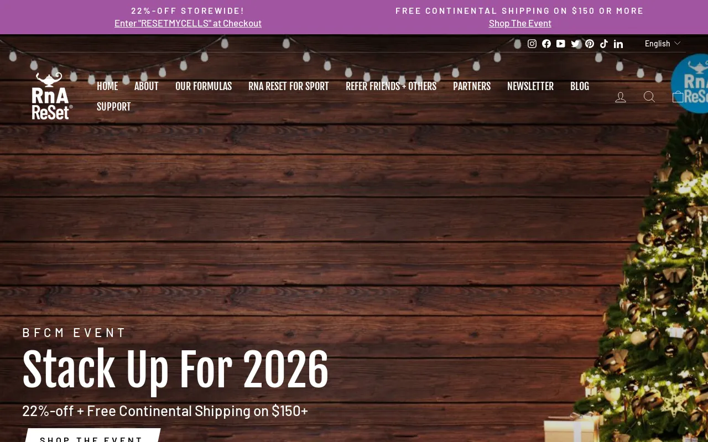Open the Our Formulas menu
This screenshot has width=708, height=442.
point(204,86)
